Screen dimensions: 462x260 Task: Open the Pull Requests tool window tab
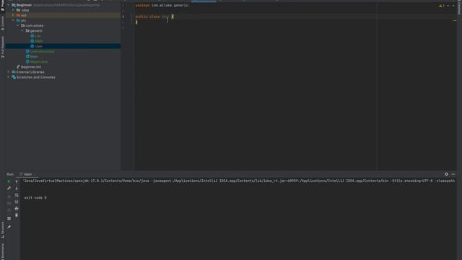[x=3, y=47]
